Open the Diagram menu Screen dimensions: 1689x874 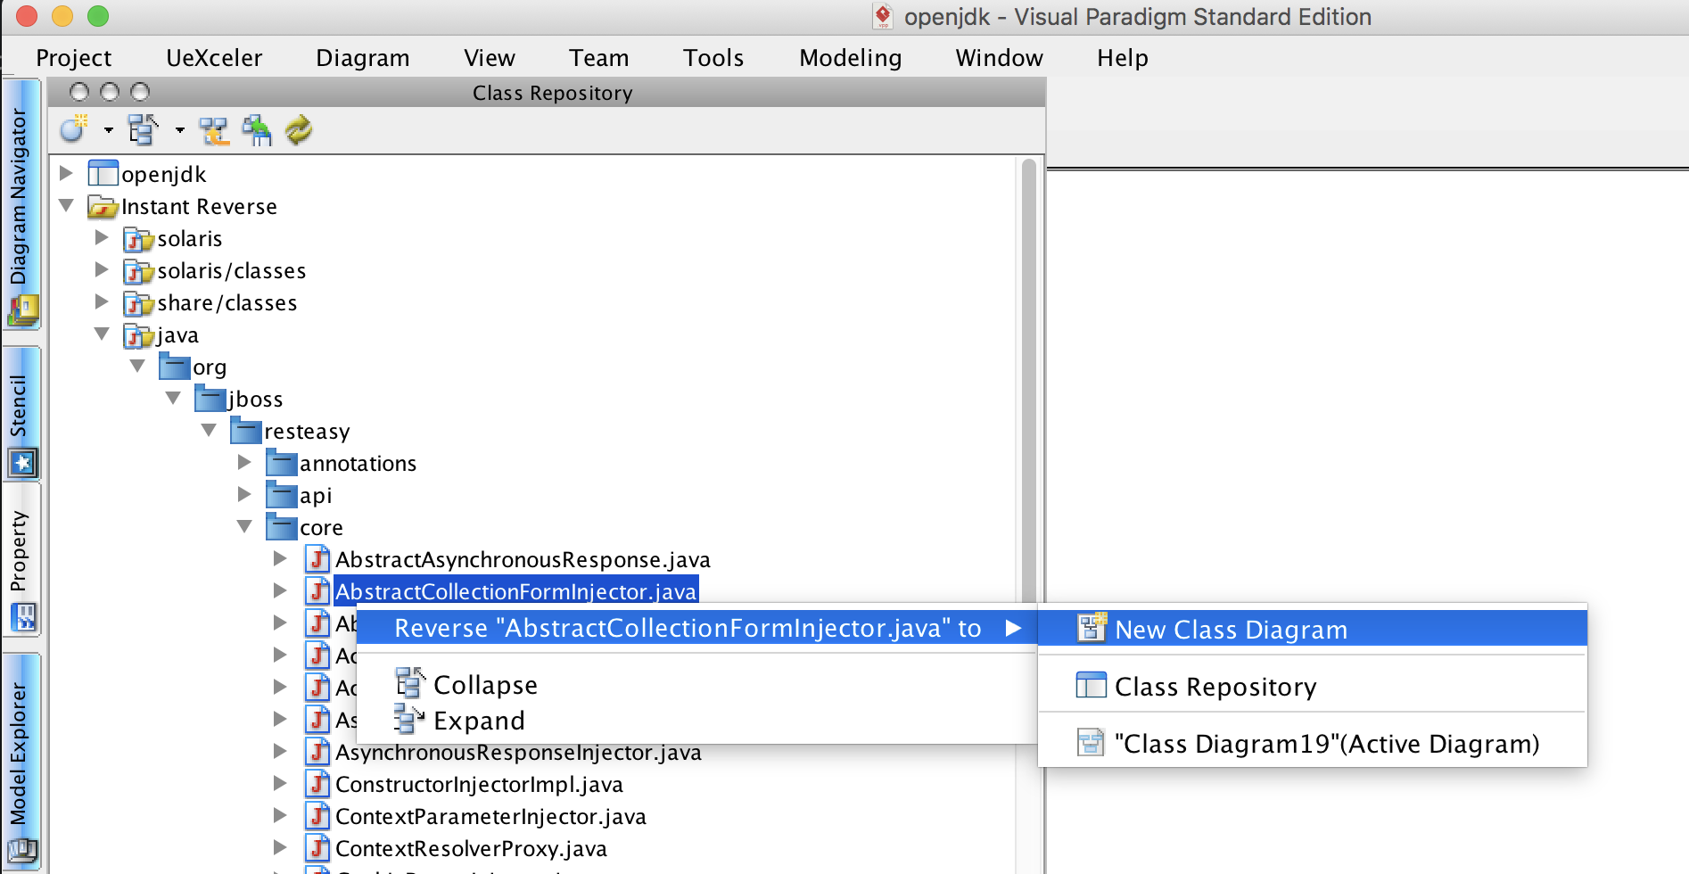point(363,58)
